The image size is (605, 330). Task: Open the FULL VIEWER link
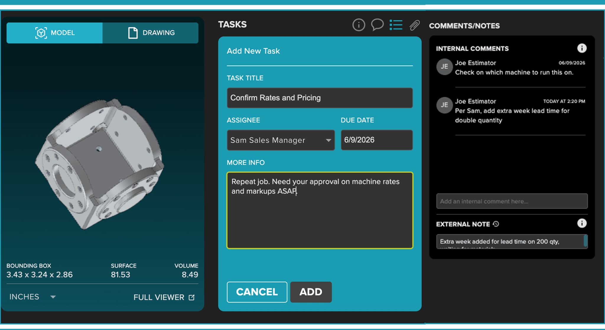tap(164, 297)
